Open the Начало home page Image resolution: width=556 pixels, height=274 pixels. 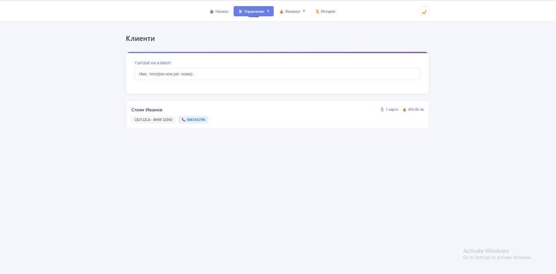pyautogui.click(x=219, y=11)
